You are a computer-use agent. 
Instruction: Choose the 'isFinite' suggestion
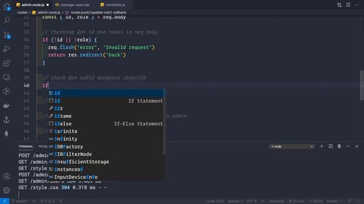[x=106, y=131]
